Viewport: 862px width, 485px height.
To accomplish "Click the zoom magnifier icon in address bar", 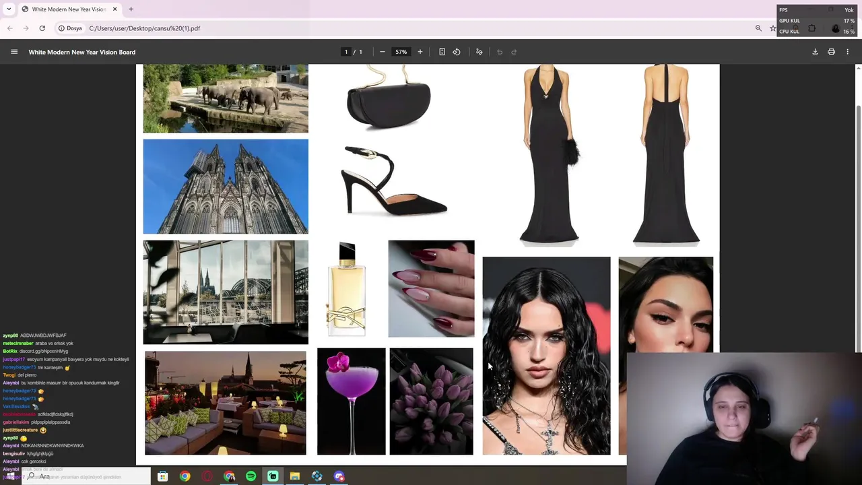I will click(x=758, y=28).
